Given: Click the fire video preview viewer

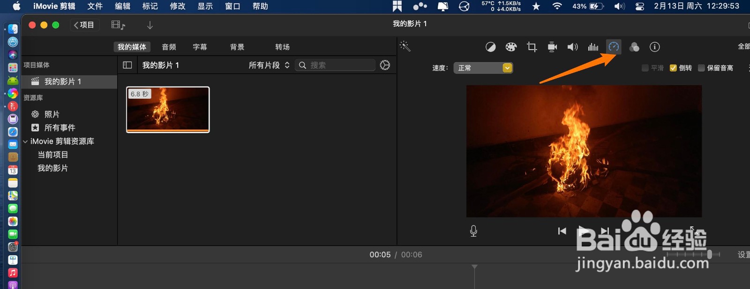Looking at the screenshot, I should [x=584, y=151].
